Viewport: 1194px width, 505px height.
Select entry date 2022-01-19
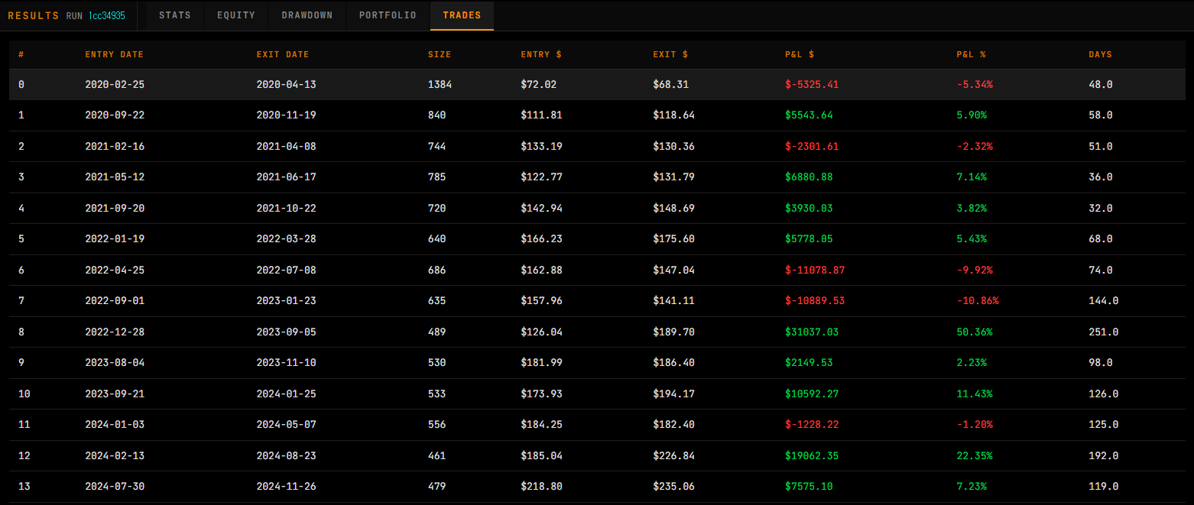coord(115,239)
